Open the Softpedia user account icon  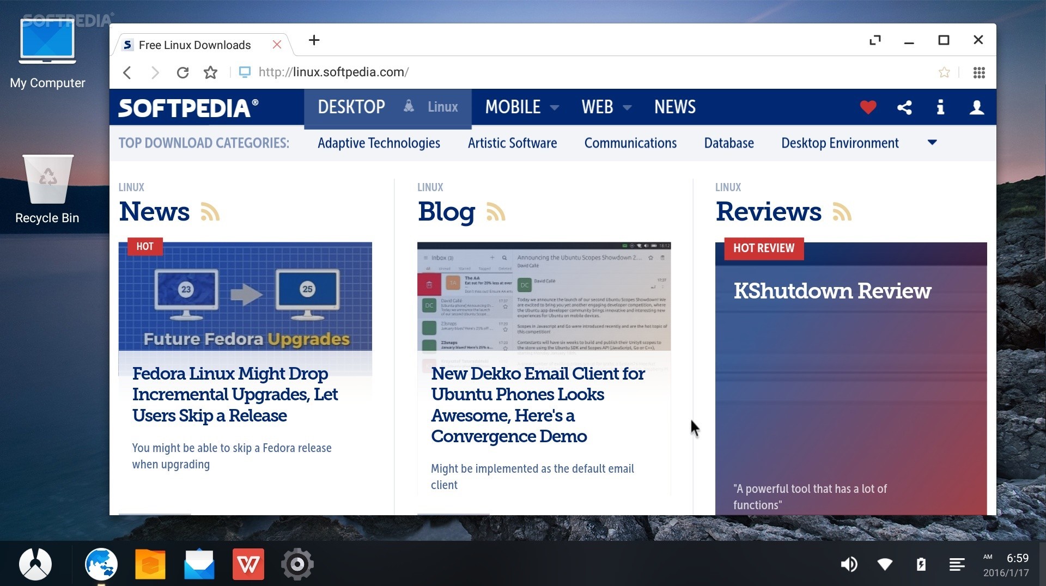tap(977, 107)
